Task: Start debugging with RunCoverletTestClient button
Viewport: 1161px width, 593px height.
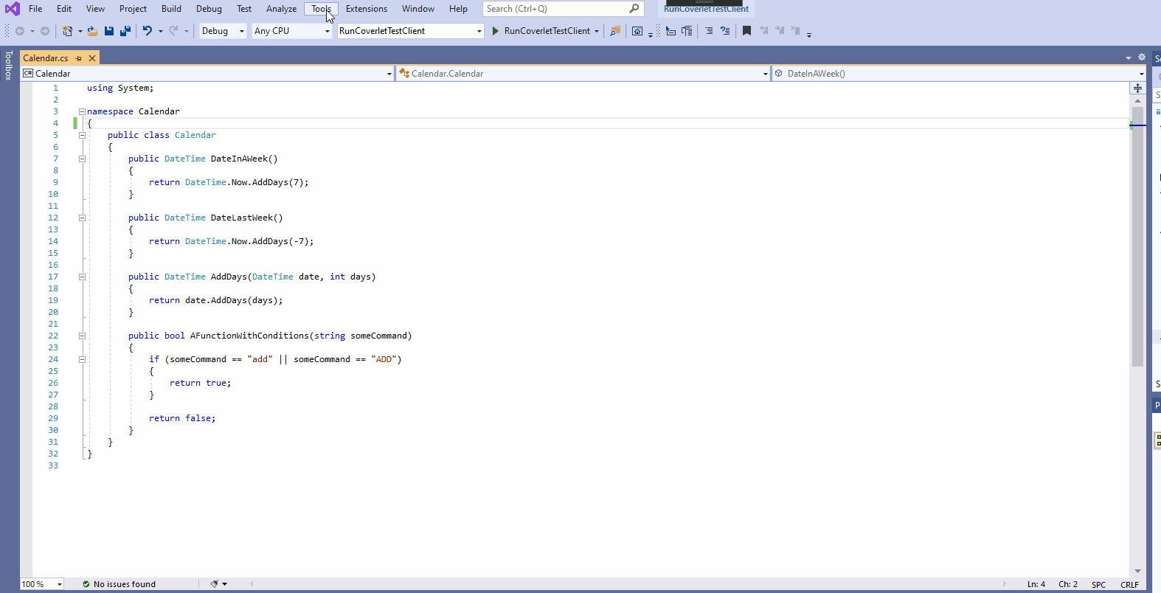Action: coord(541,31)
